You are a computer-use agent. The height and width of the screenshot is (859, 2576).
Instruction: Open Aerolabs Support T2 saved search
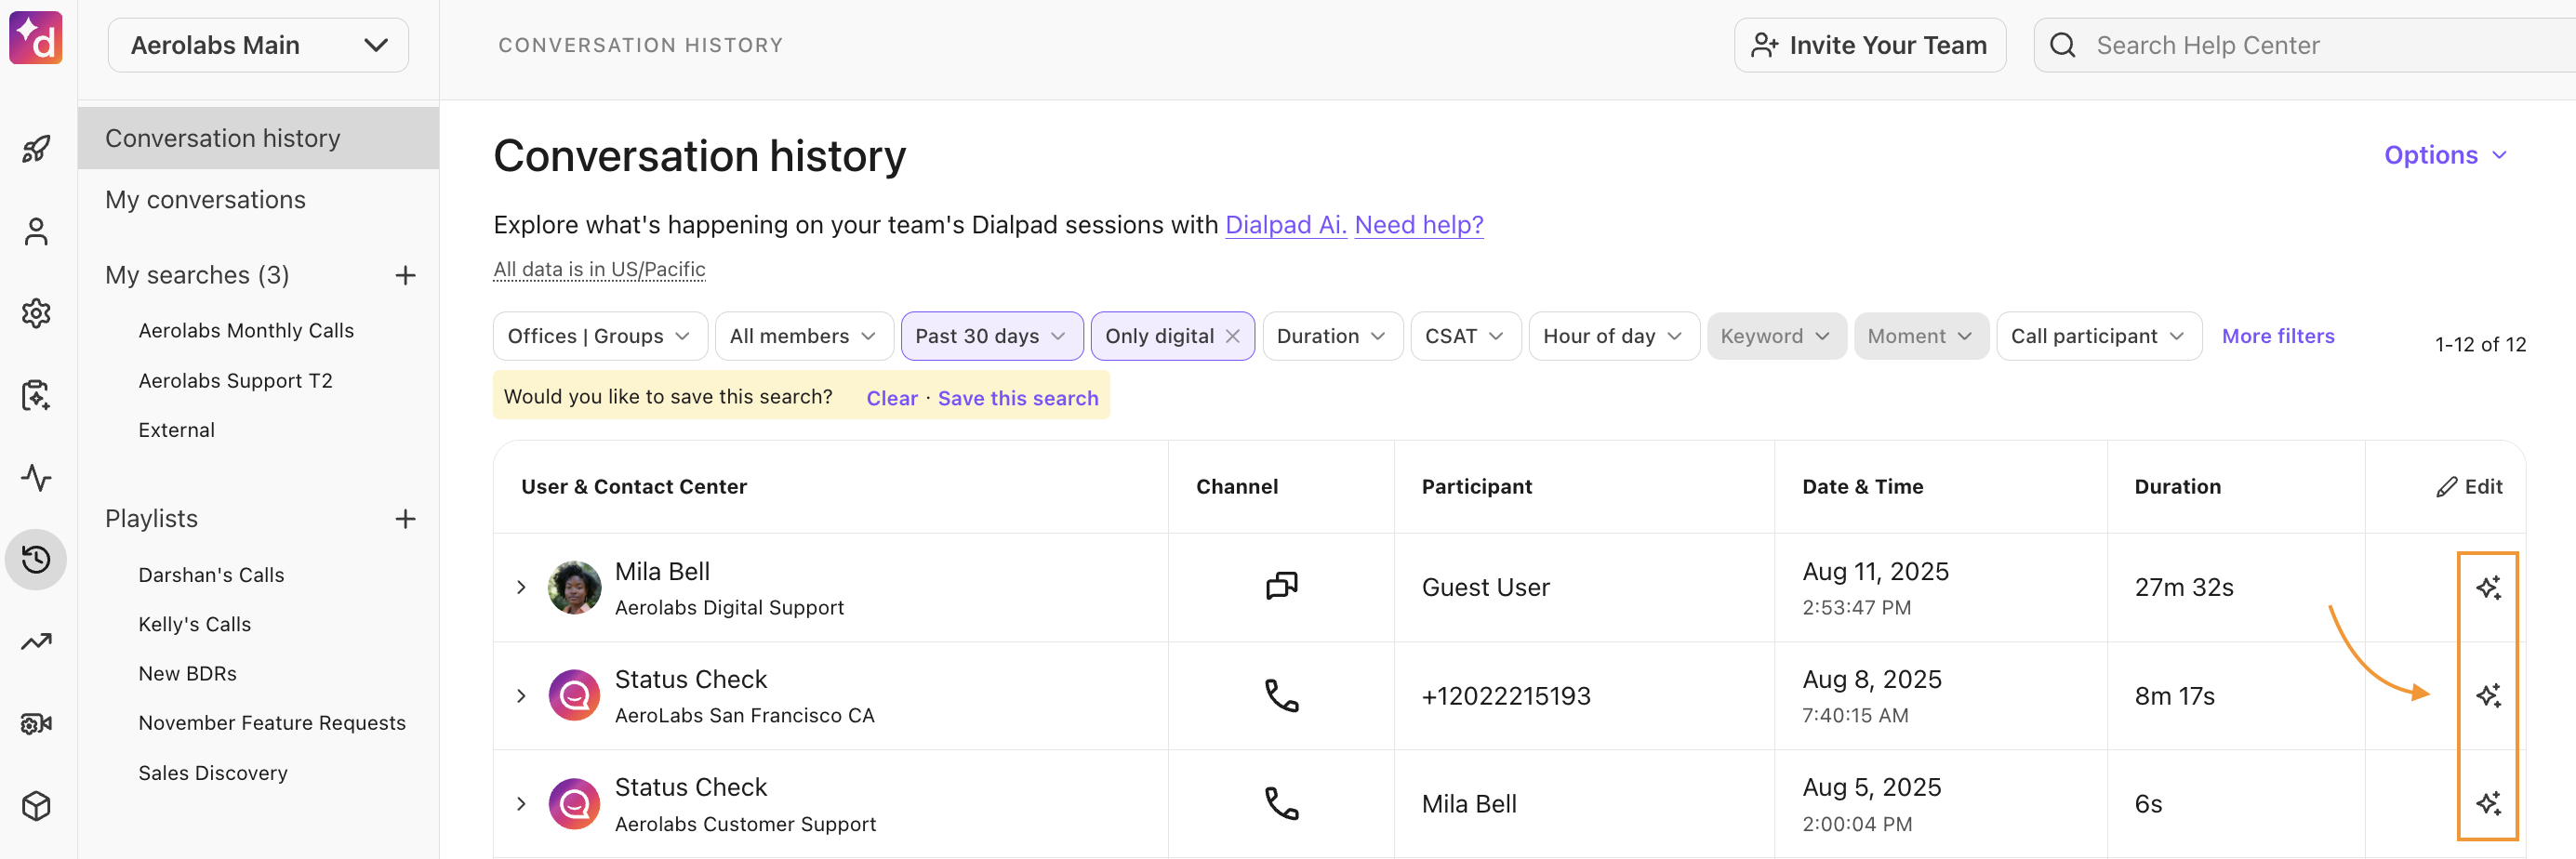(x=235, y=381)
